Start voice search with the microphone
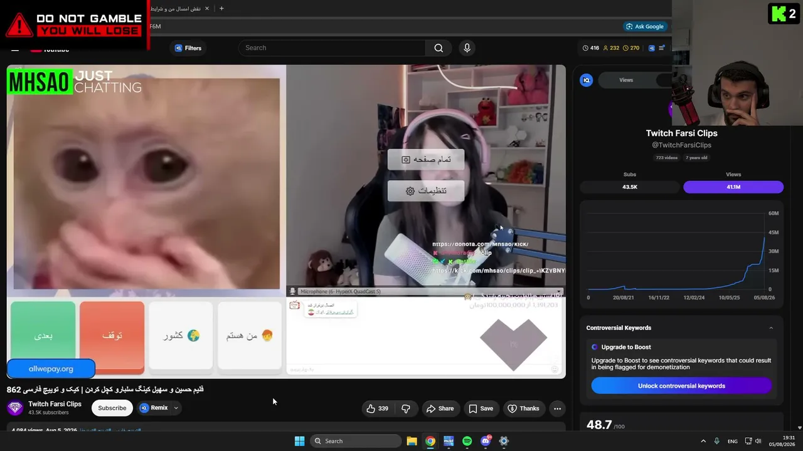The height and width of the screenshot is (451, 803). pos(467,48)
